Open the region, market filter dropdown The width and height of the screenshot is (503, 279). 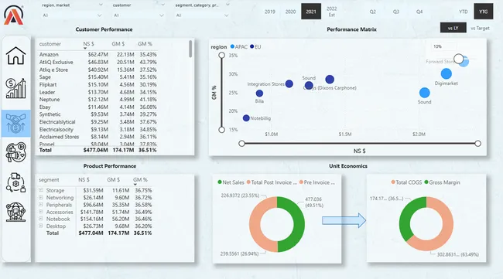72,15
